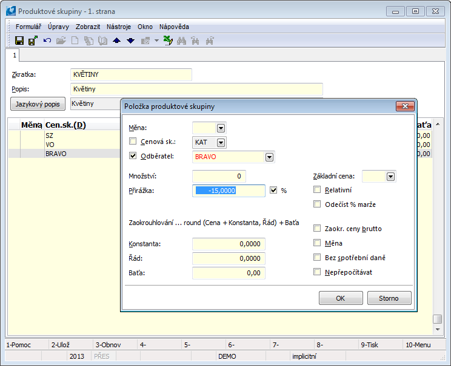
Task: Open the Základní cena dropdown
Action: pos(390,176)
